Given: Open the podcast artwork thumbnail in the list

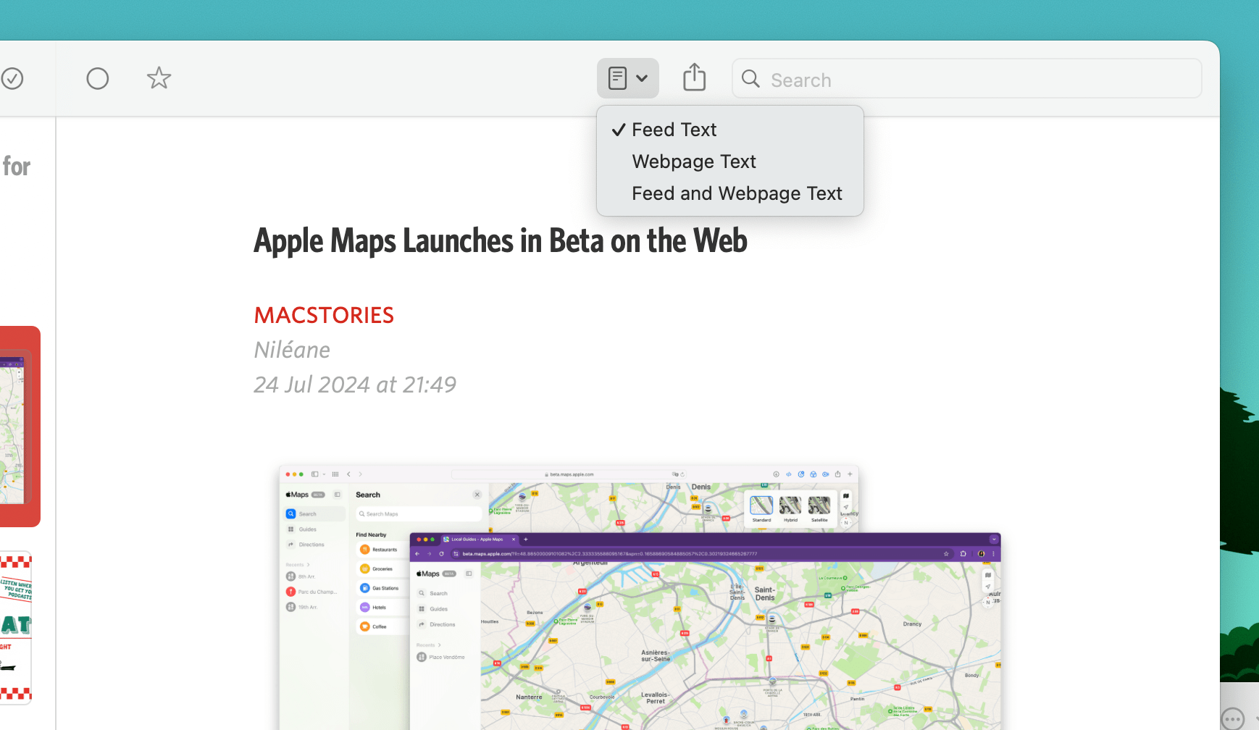Looking at the screenshot, I should (15, 627).
